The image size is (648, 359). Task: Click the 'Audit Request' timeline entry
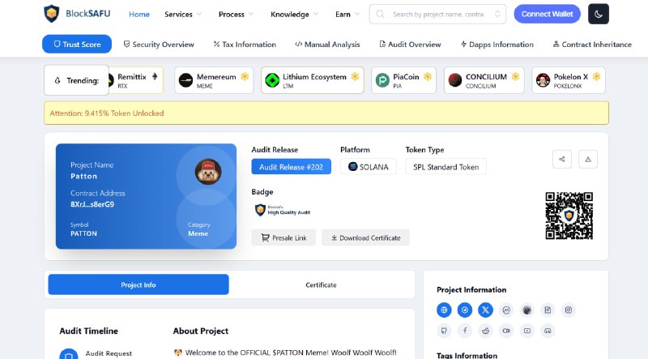click(x=109, y=353)
